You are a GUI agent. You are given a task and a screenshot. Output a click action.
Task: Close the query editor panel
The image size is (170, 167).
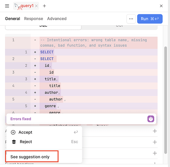pyautogui.click(x=161, y=6)
